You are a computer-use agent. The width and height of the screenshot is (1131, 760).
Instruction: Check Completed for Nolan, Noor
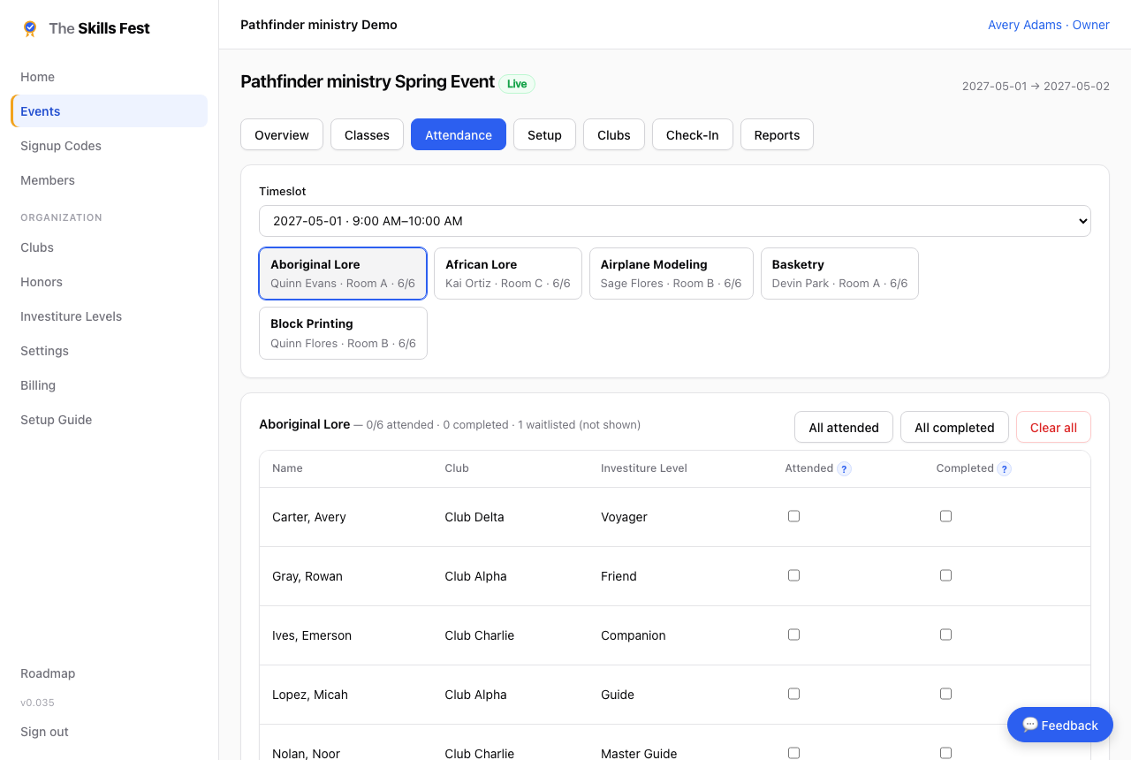click(945, 753)
